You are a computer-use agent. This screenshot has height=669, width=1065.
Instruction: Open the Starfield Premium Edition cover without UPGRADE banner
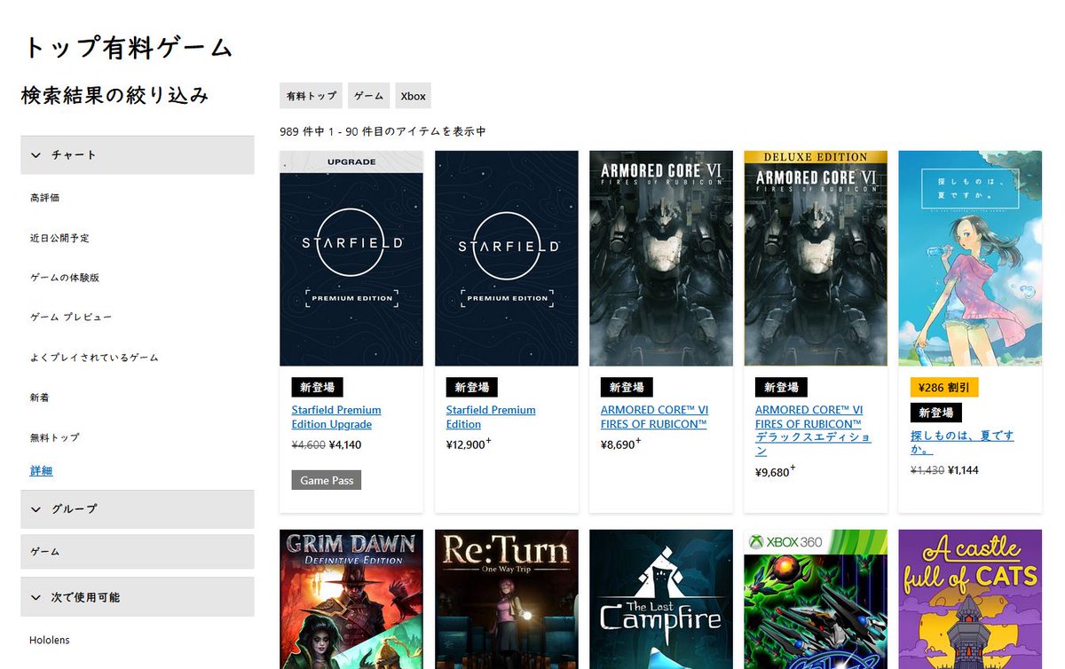point(507,258)
